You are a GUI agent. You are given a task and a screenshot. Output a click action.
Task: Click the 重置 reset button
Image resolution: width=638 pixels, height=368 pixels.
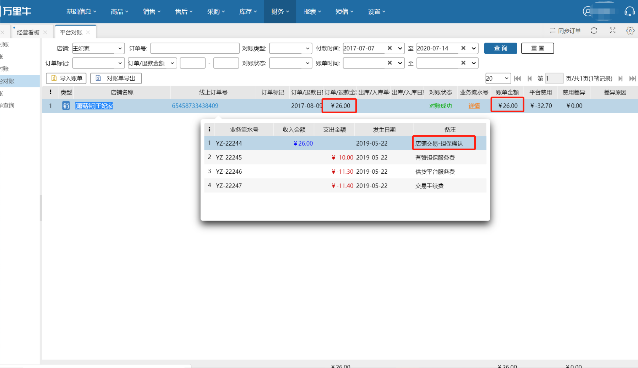click(x=538, y=48)
